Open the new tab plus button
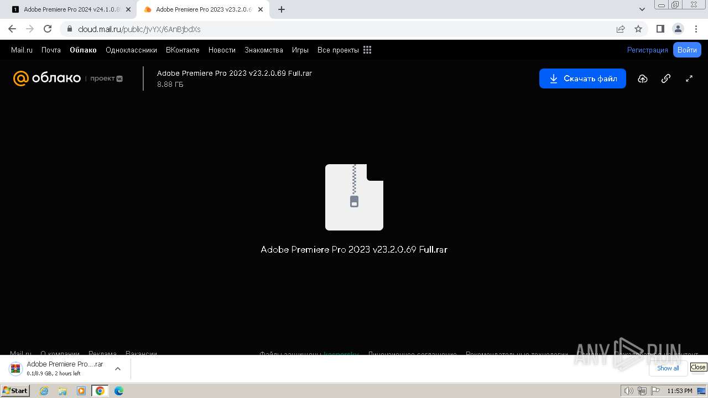Image resolution: width=708 pixels, height=398 pixels. click(282, 9)
